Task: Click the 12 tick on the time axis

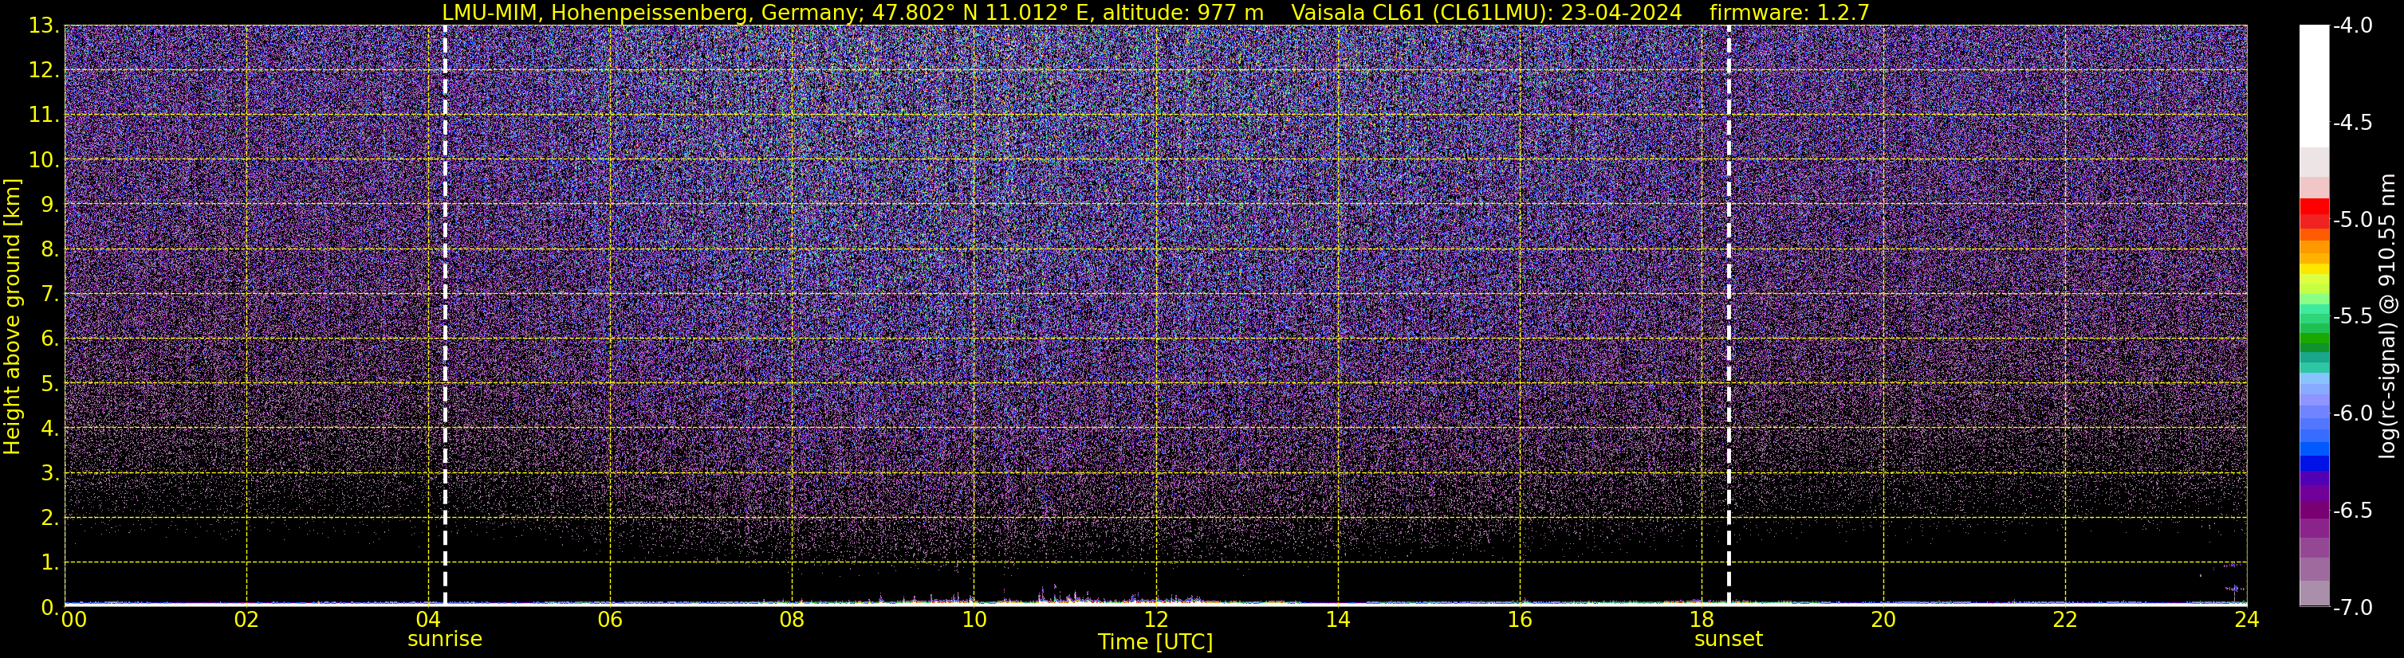Action: (1155, 621)
